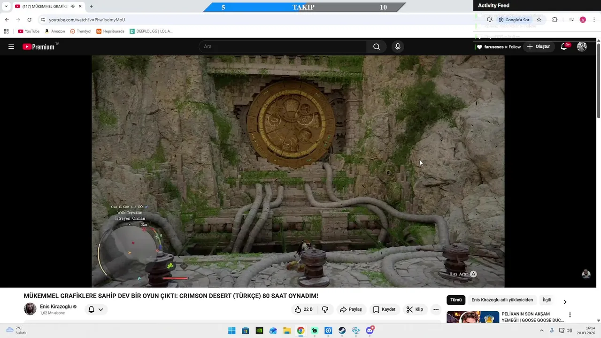Screen dimensions: 601x338
Task: Go back in browser history
Action: point(7,20)
